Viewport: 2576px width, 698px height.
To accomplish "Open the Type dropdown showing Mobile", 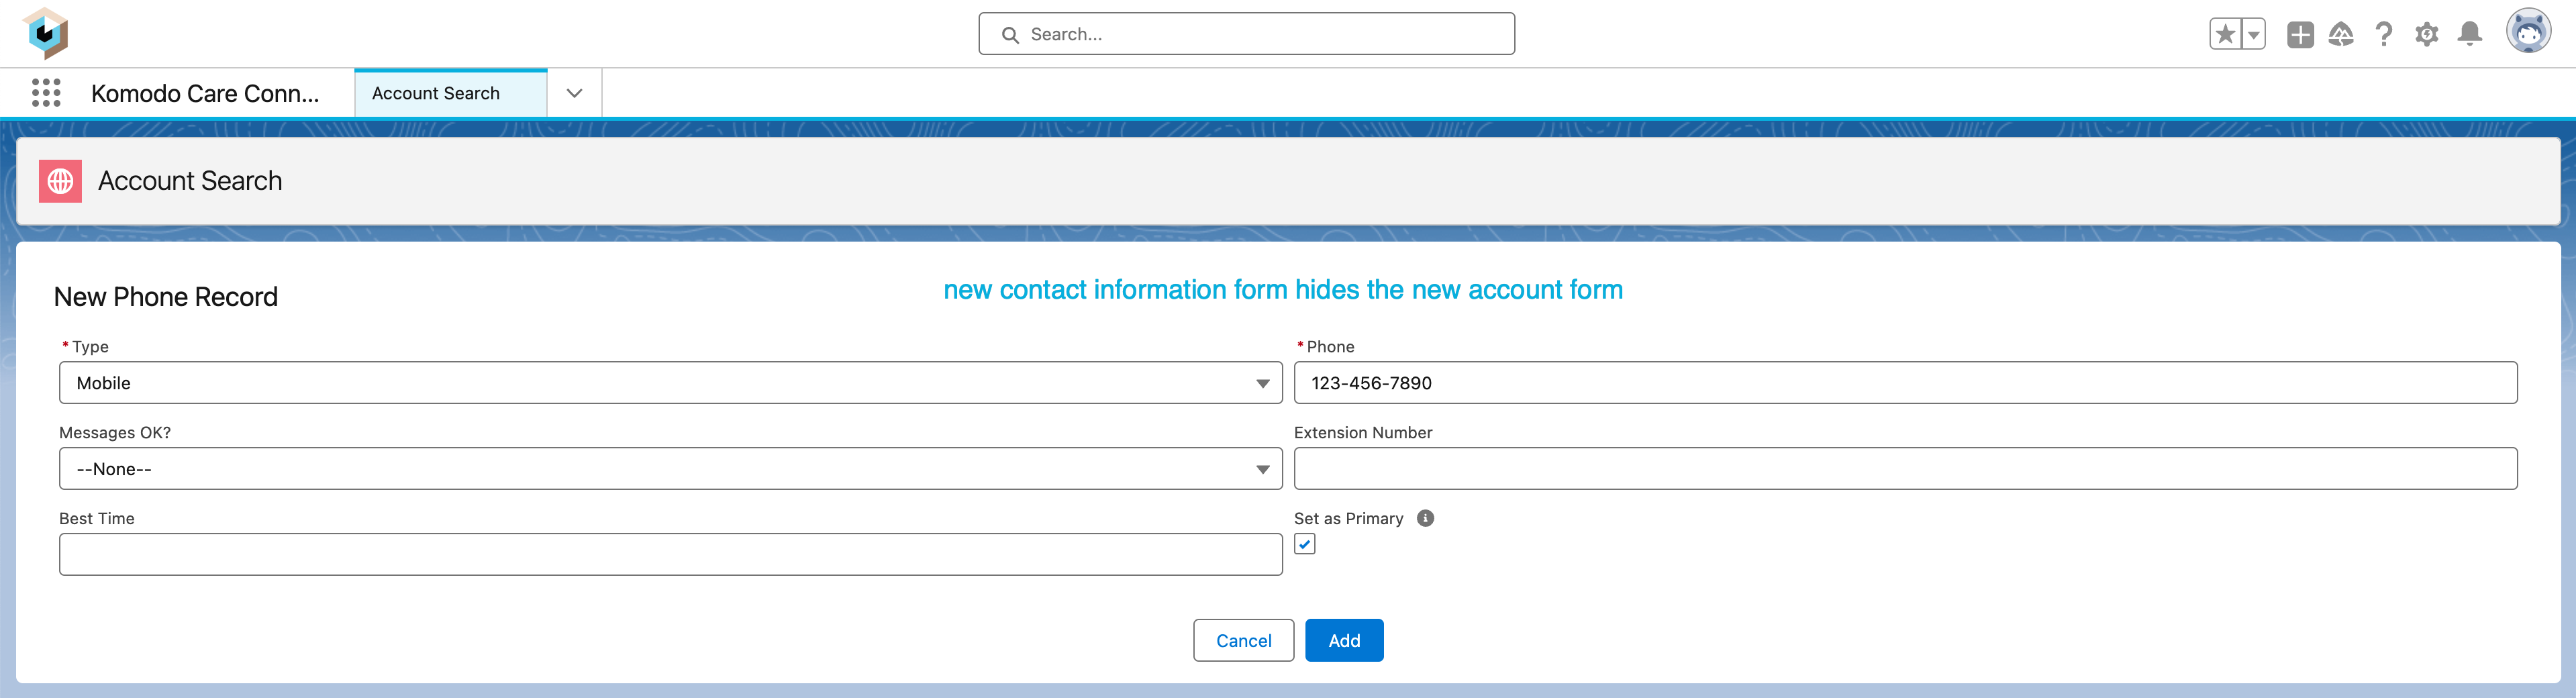I will tap(670, 383).
